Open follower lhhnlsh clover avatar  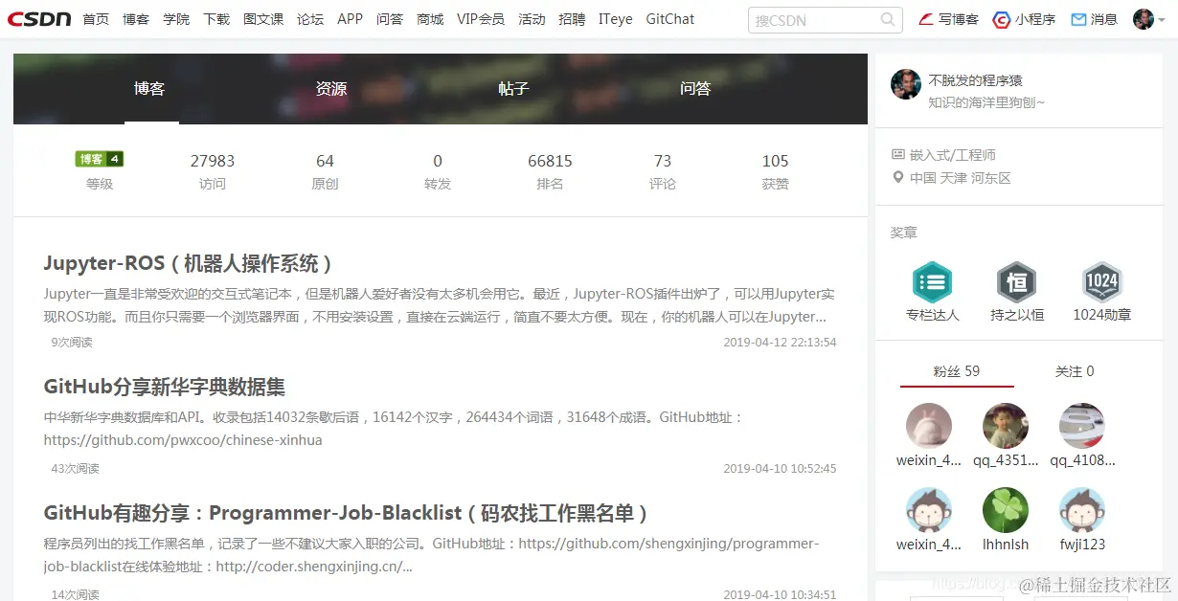[x=1006, y=510]
